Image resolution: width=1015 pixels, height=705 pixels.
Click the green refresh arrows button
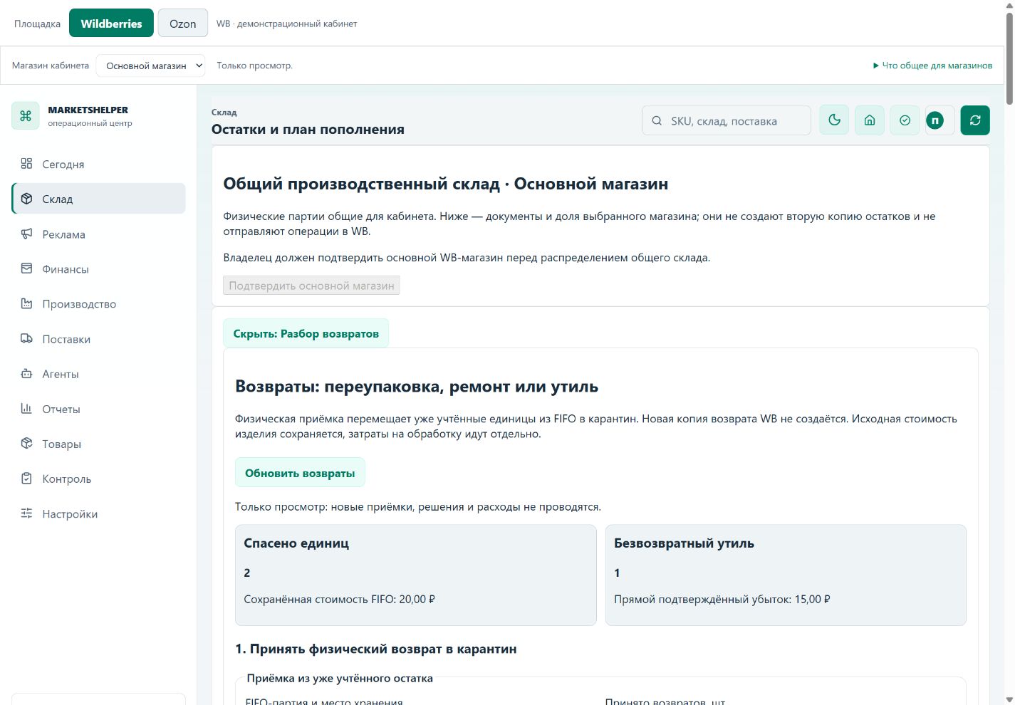tap(975, 120)
